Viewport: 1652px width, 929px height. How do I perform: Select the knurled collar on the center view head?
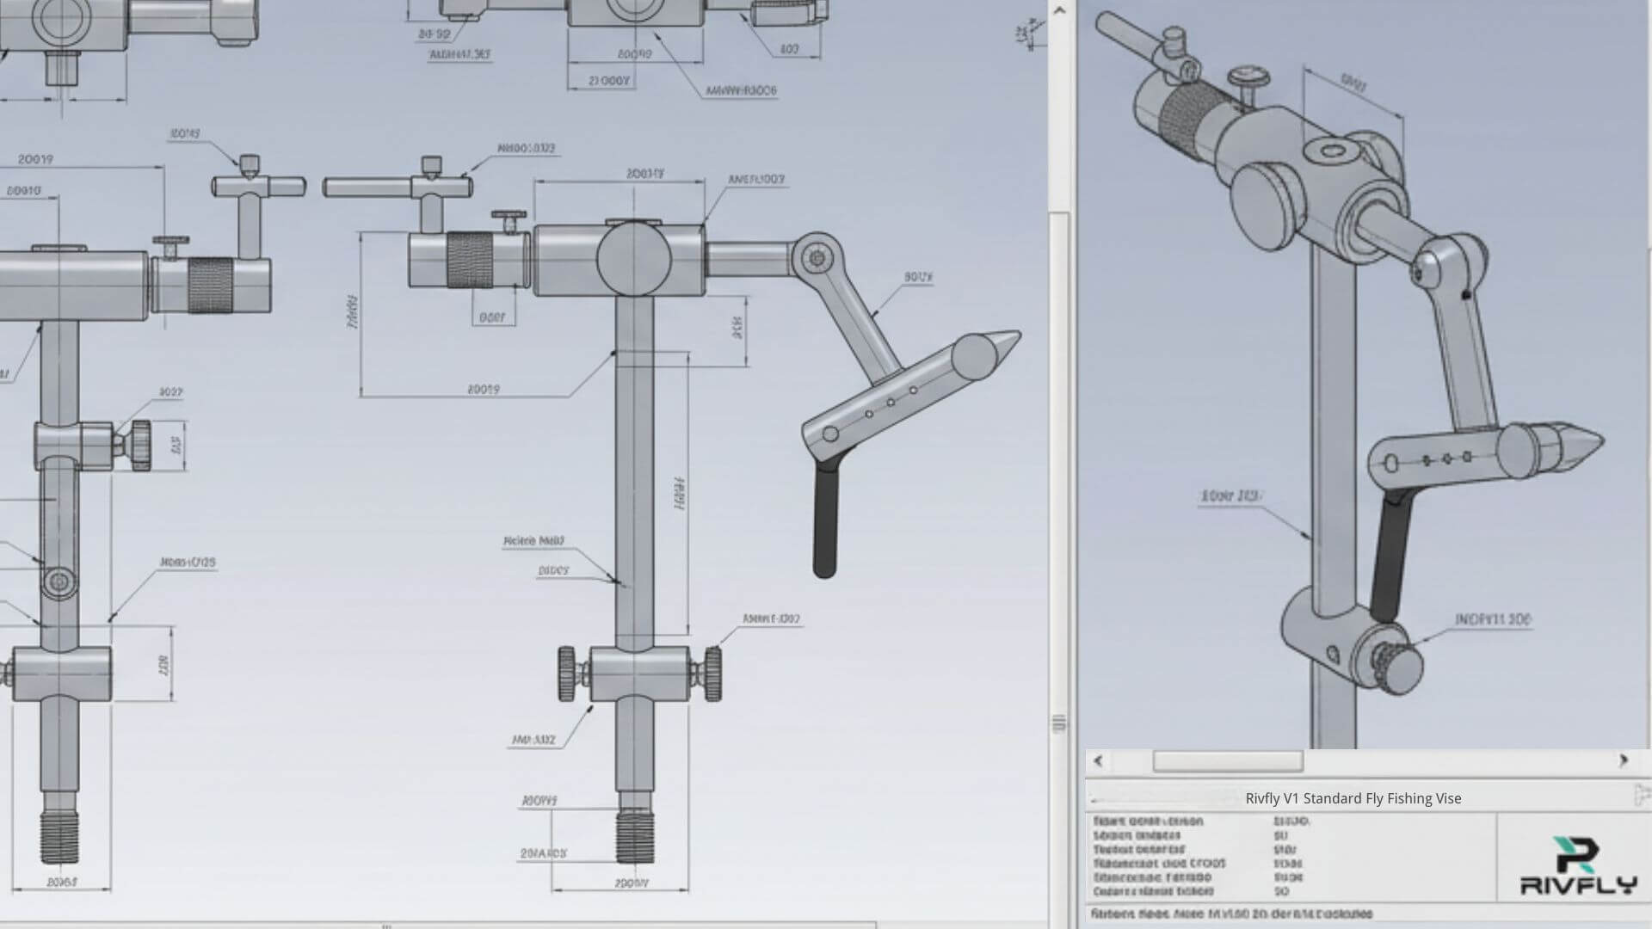(x=470, y=260)
